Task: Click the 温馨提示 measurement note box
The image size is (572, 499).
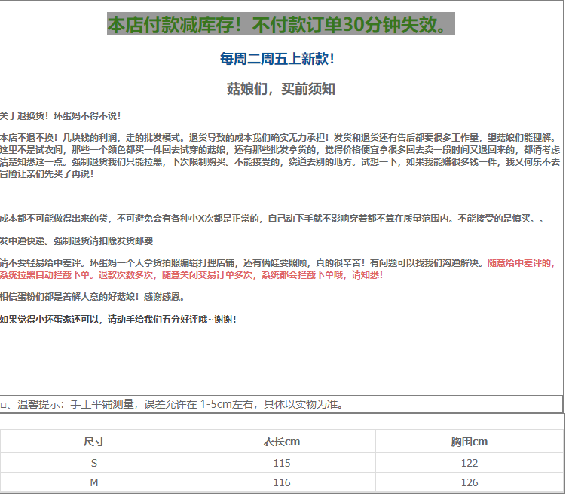Action: coord(281,404)
